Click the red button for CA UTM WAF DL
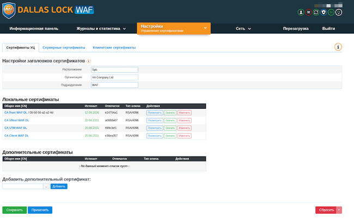The image size is (354, 218). tap(184, 128)
